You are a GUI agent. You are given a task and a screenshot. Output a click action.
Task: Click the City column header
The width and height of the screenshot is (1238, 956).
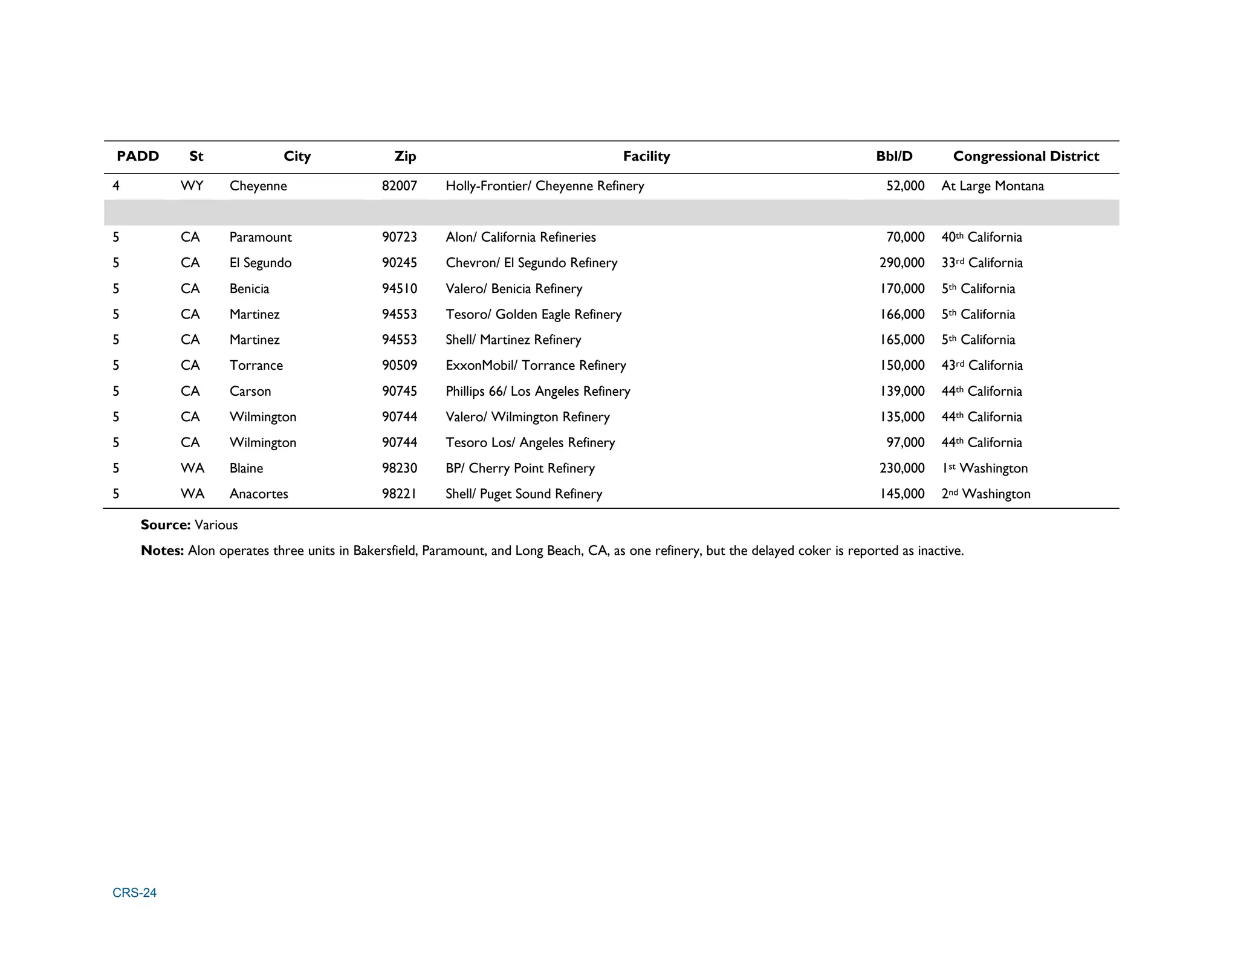tap(297, 157)
